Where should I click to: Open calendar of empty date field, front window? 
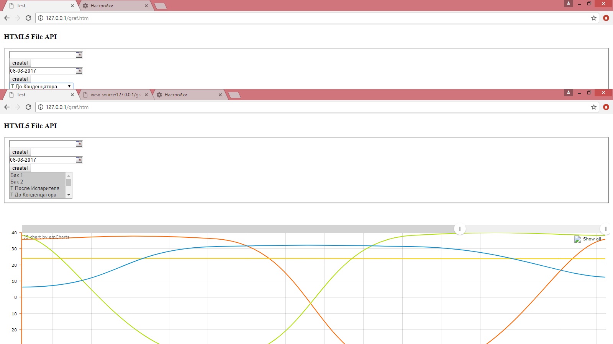[x=79, y=144]
